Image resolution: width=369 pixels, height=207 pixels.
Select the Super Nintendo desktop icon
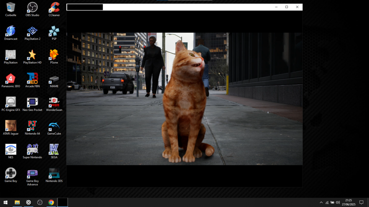point(32,150)
